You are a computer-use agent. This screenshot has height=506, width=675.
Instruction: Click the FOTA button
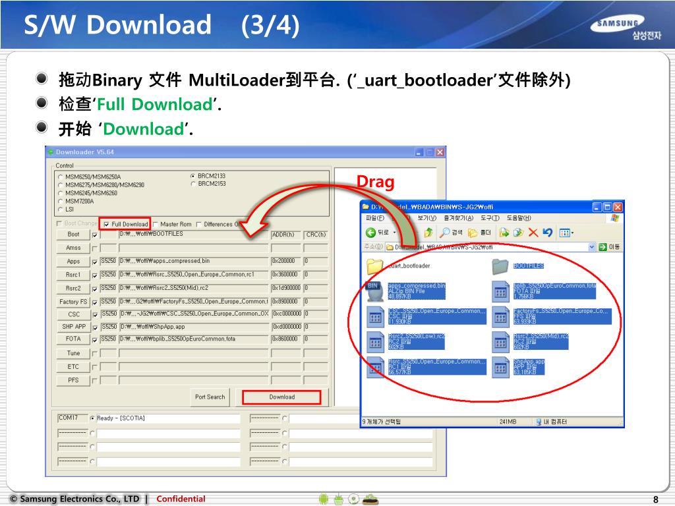point(73,339)
